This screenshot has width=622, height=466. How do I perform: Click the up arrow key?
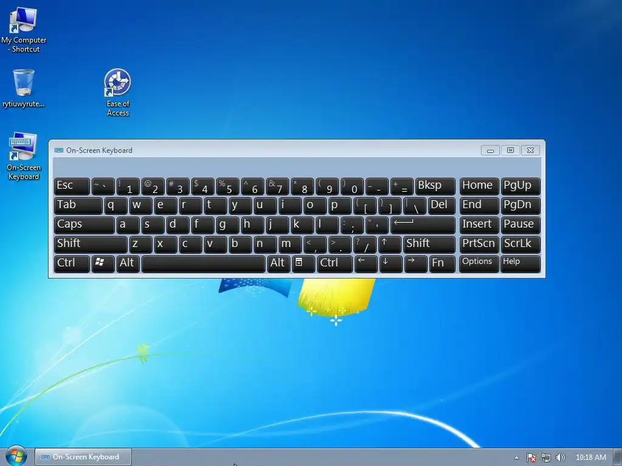389,244
